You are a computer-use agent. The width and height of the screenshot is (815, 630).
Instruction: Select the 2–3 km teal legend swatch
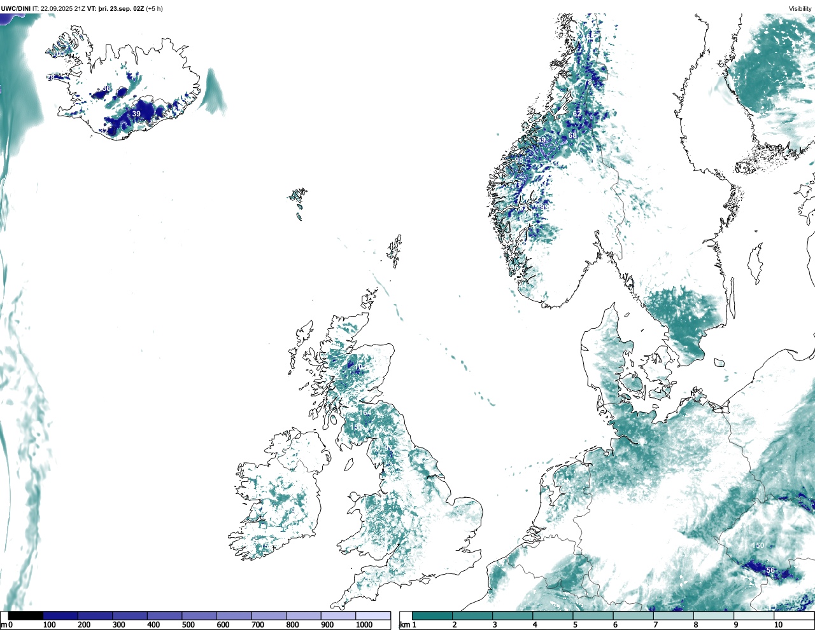(472, 615)
